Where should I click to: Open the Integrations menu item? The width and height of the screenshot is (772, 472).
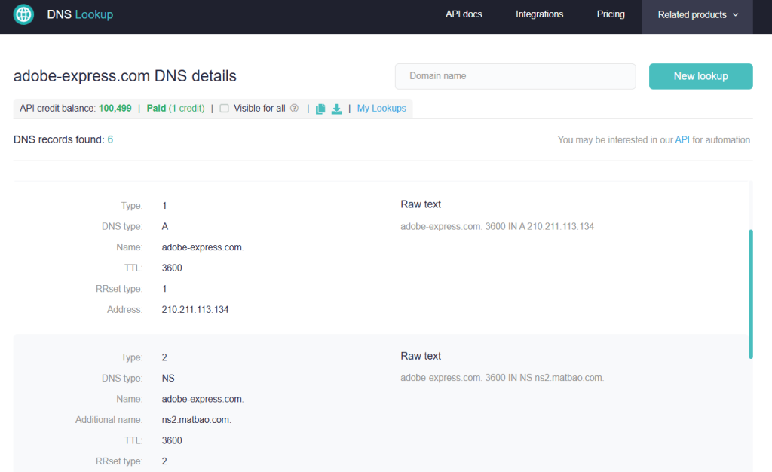click(x=539, y=14)
